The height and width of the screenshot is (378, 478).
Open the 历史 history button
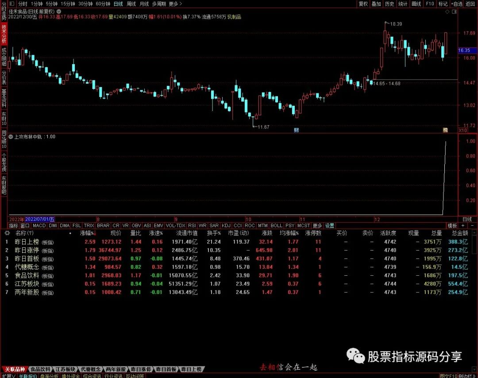(389, 4)
